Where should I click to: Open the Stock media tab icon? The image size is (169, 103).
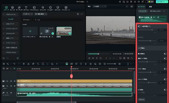(x=13, y=7)
